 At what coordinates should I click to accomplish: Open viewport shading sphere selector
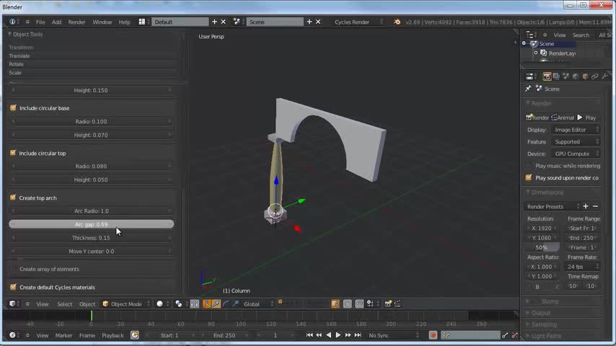(x=159, y=304)
